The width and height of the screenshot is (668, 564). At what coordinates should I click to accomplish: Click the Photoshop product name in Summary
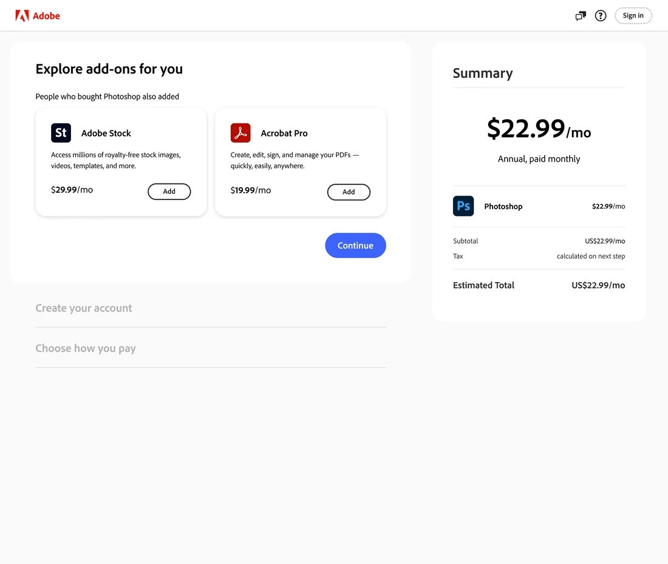[503, 206]
